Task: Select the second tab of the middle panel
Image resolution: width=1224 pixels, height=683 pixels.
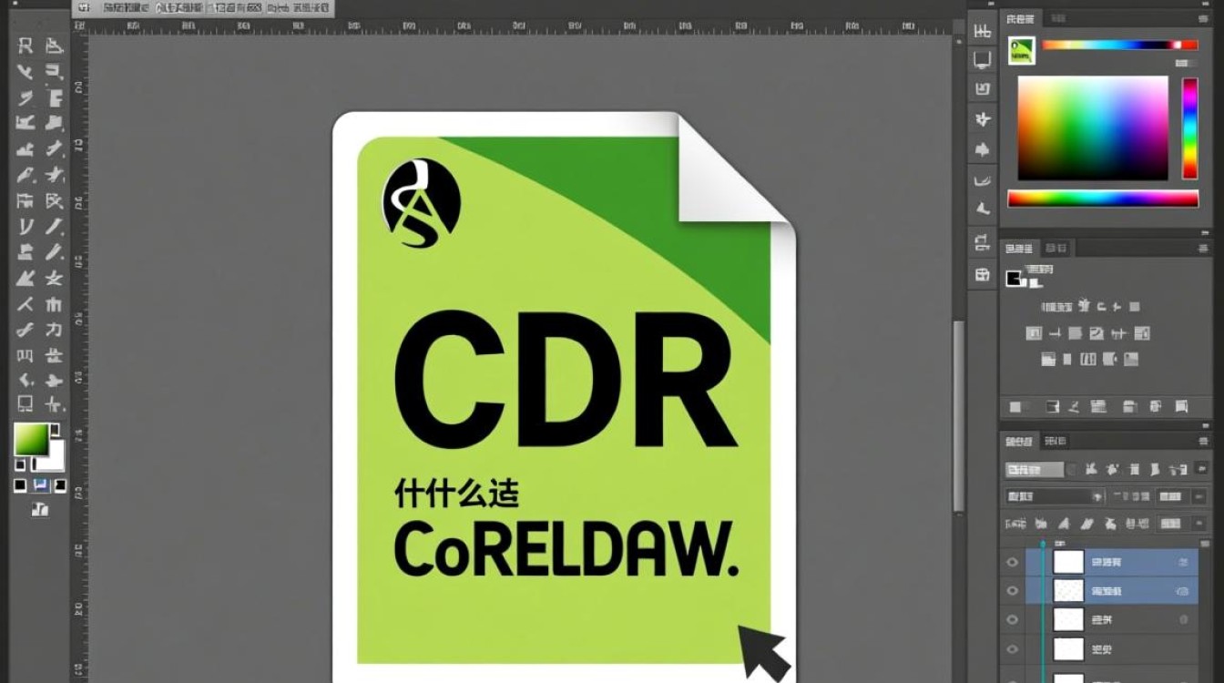Action: pos(1056,249)
